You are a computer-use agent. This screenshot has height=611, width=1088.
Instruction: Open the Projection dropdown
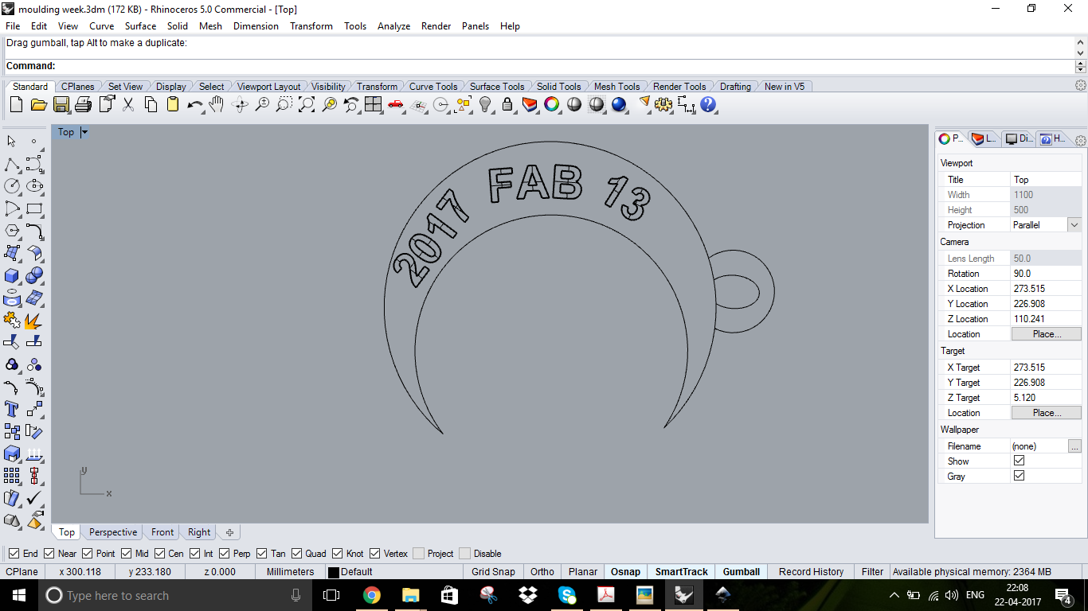pyautogui.click(x=1074, y=225)
